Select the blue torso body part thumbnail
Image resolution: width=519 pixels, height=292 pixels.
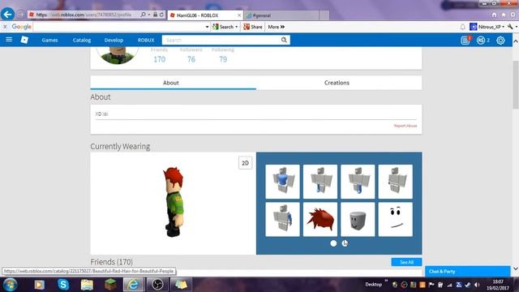point(282,182)
